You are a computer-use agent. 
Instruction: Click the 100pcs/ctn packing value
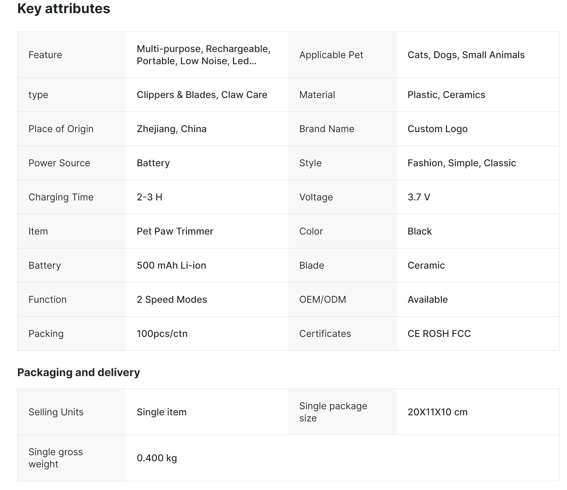click(x=162, y=334)
